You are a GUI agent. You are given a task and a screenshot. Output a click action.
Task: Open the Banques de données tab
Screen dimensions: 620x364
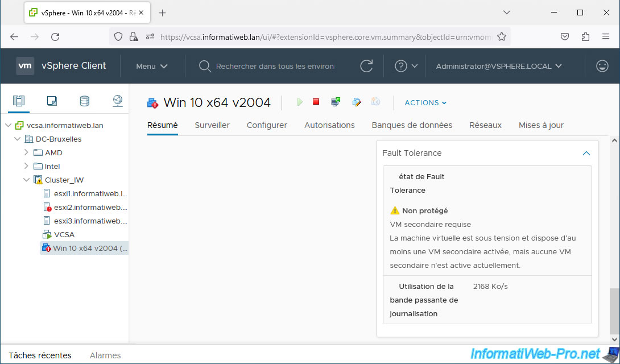412,125
